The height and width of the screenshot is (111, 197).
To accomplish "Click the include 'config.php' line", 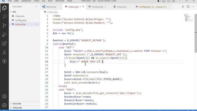I will [68, 30].
